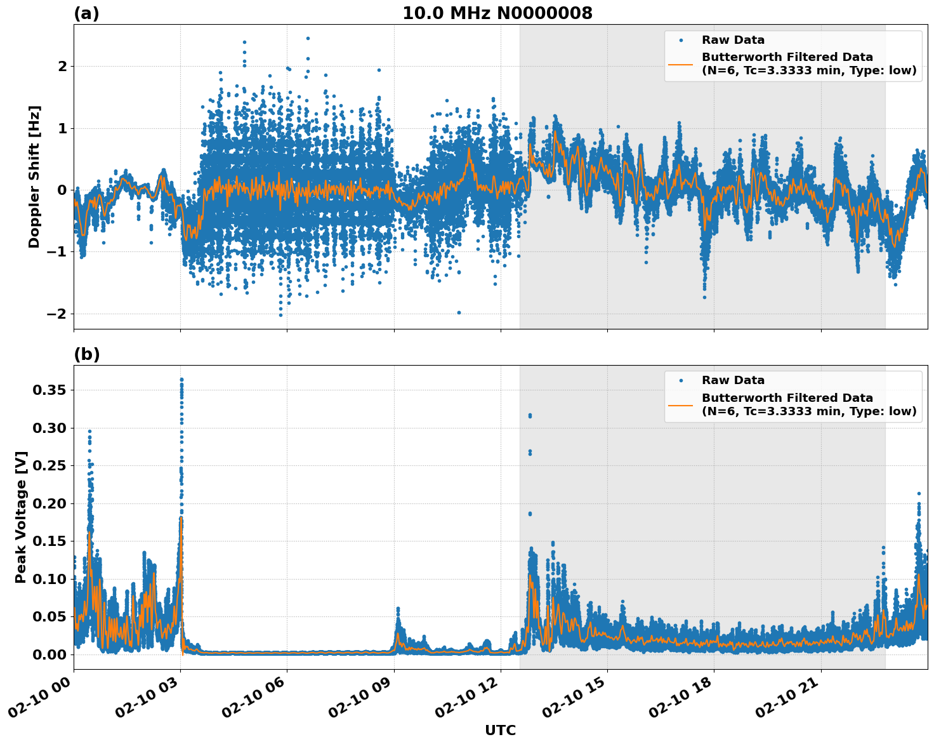The height and width of the screenshot is (744, 934).
Task: Click the blue Raw Data marker in panel (a) legend
Action: [x=682, y=39]
